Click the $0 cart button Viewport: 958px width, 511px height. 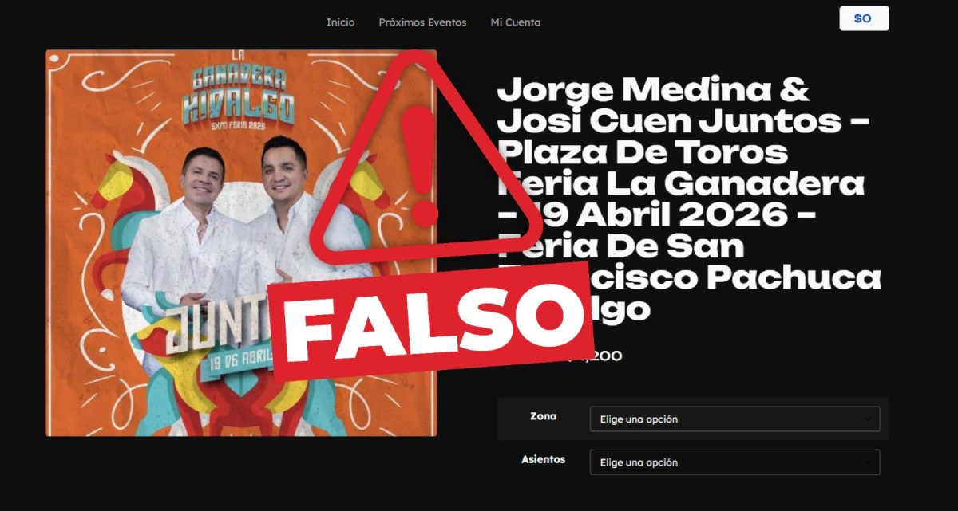864,18
